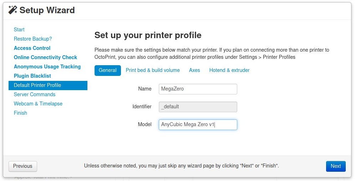Go to Server Commands step
Viewport: 355px width, 181px height.
tap(35, 94)
